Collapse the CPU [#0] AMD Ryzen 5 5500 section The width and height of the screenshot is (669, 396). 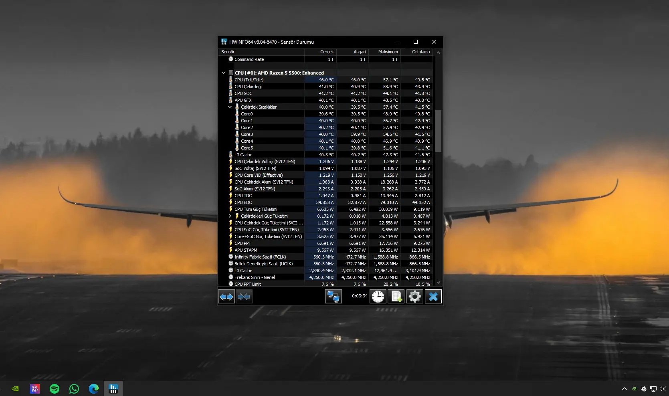[x=223, y=73]
